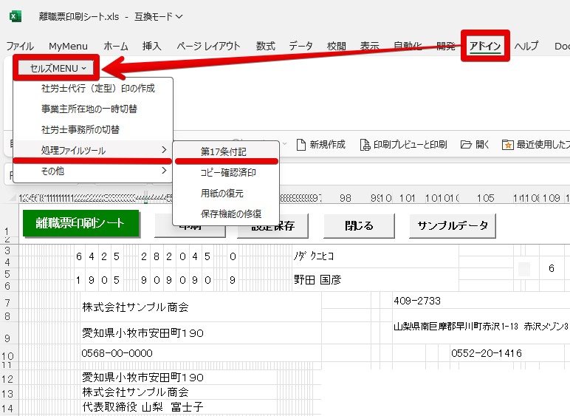Click the 設定保存 button
Viewport: 570px width, 416px height.
coord(272,226)
